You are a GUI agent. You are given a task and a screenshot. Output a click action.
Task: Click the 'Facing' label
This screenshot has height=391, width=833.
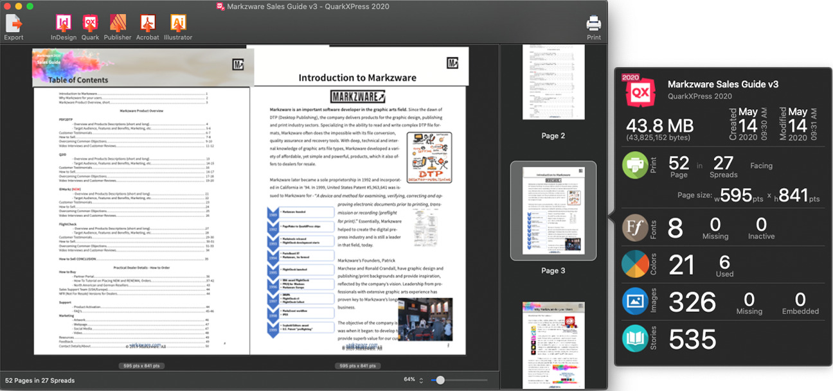(x=761, y=166)
